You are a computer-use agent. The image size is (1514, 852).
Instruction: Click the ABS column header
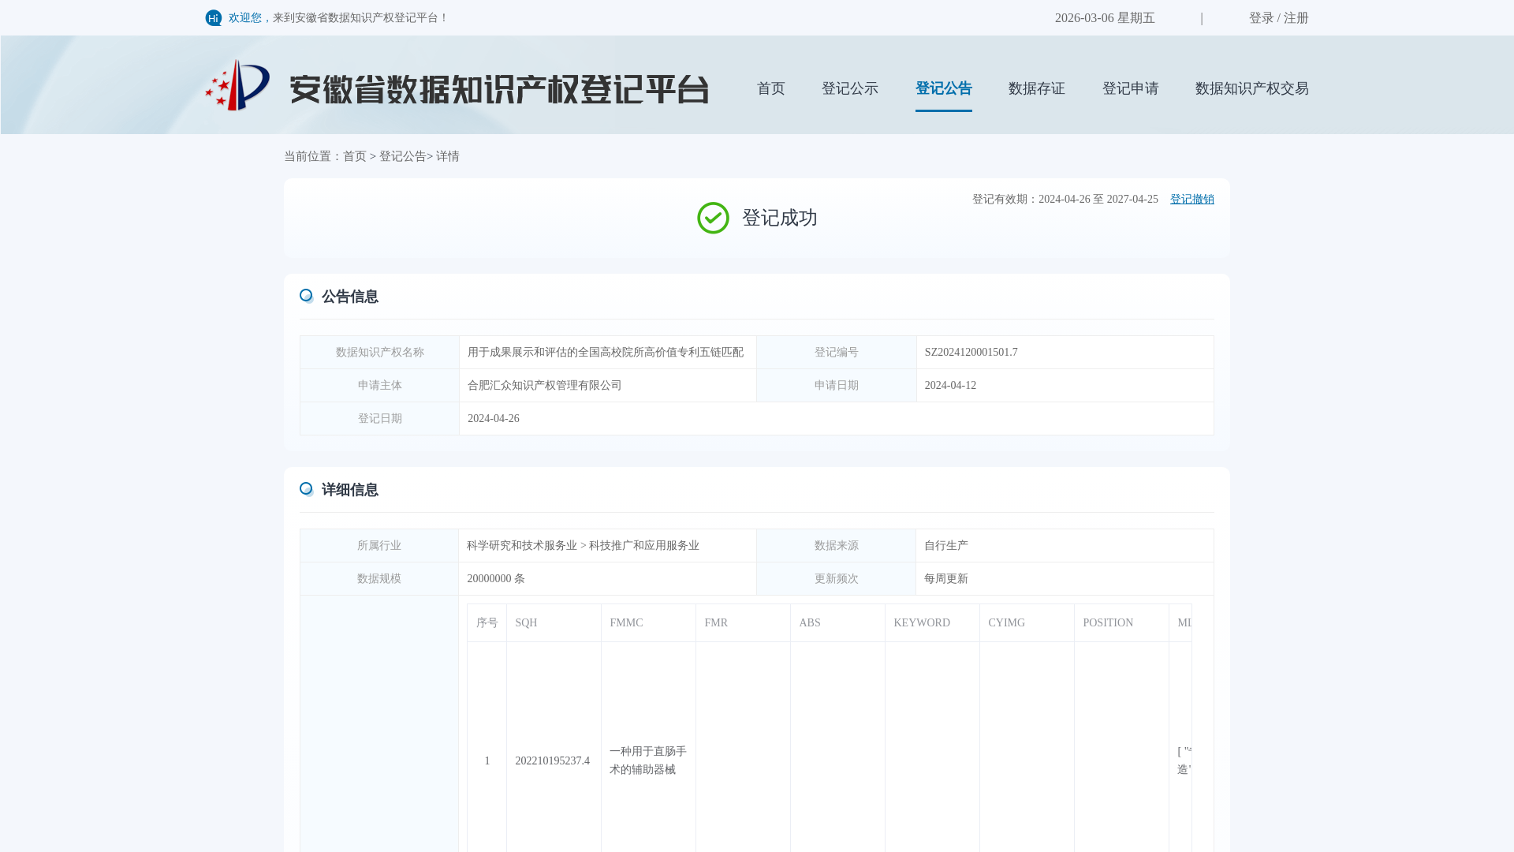[x=837, y=623]
